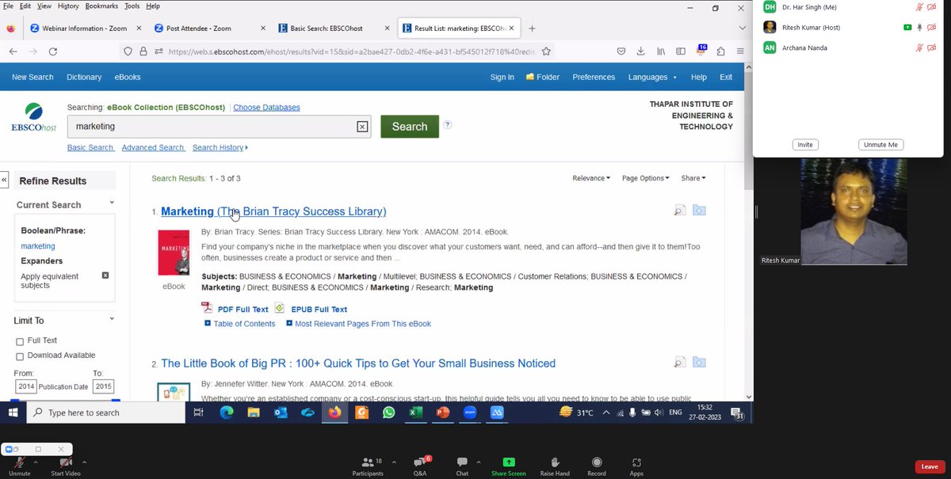The width and height of the screenshot is (951, 479).
Task: Open Firefox downloads arrow icon
Action: coord(640,51)
